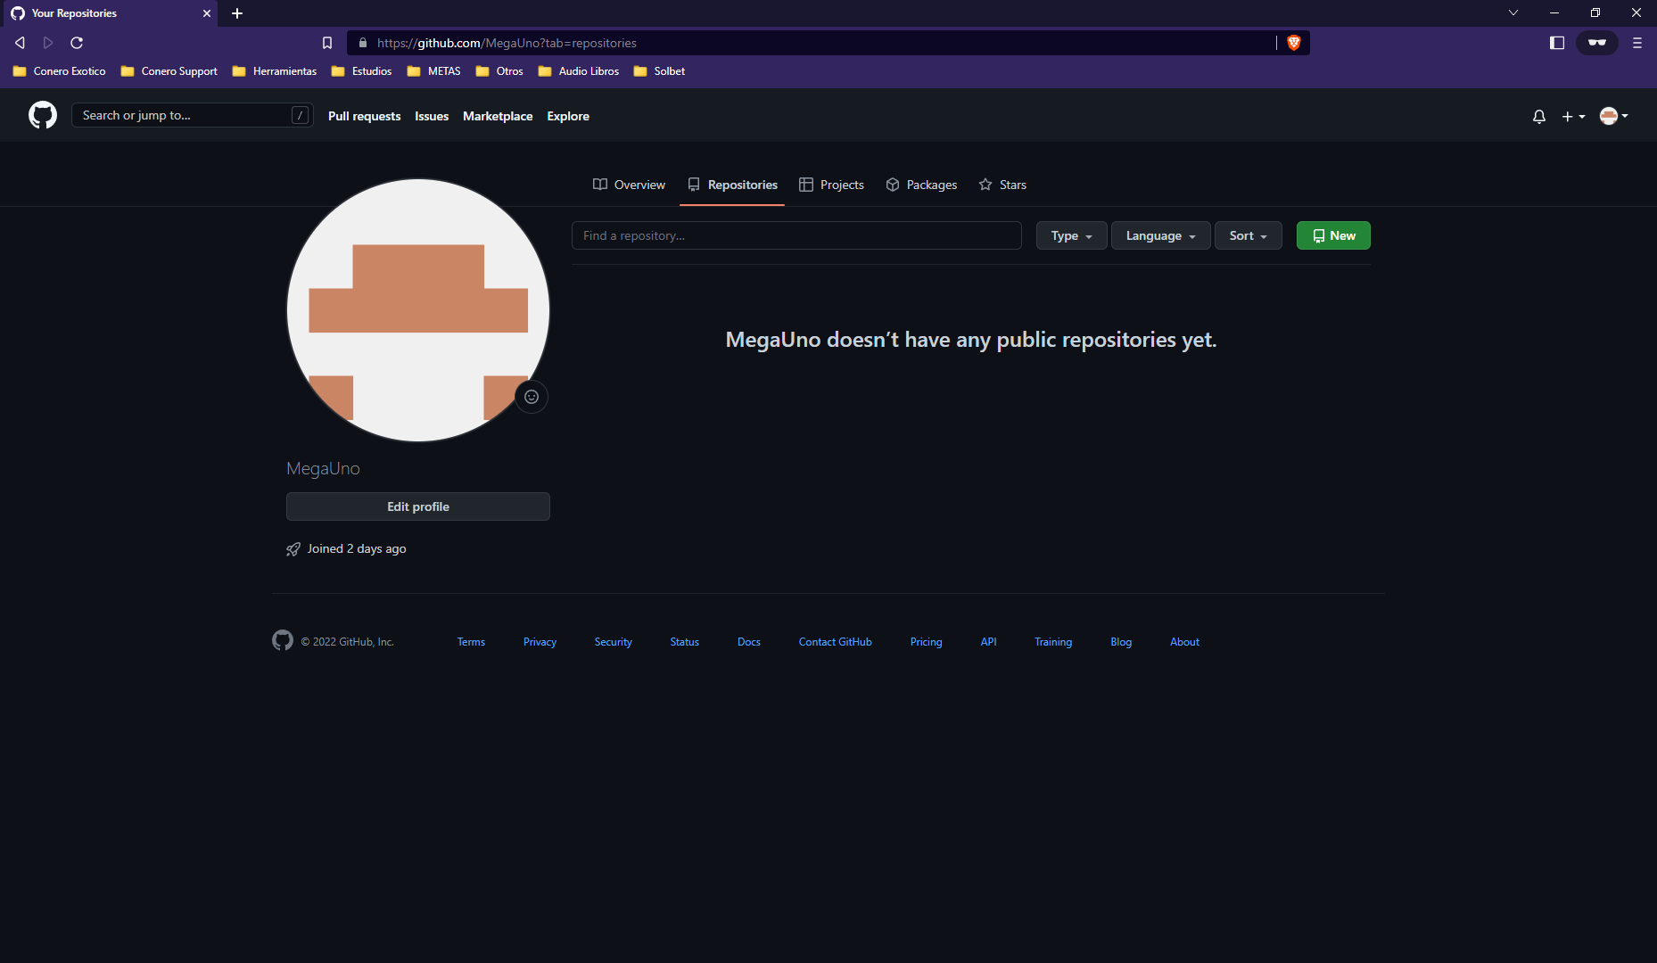Open the browser hamburger menu
The image size is (1657, 963).
pyautogui.click(x=1637, y=42)
